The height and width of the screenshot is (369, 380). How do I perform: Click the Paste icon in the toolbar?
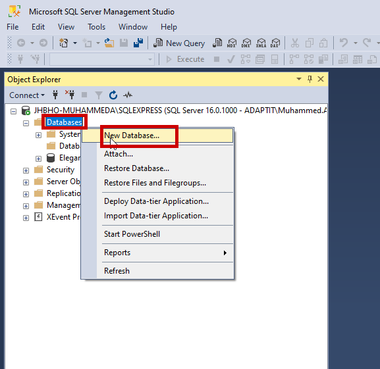point(323,43)
